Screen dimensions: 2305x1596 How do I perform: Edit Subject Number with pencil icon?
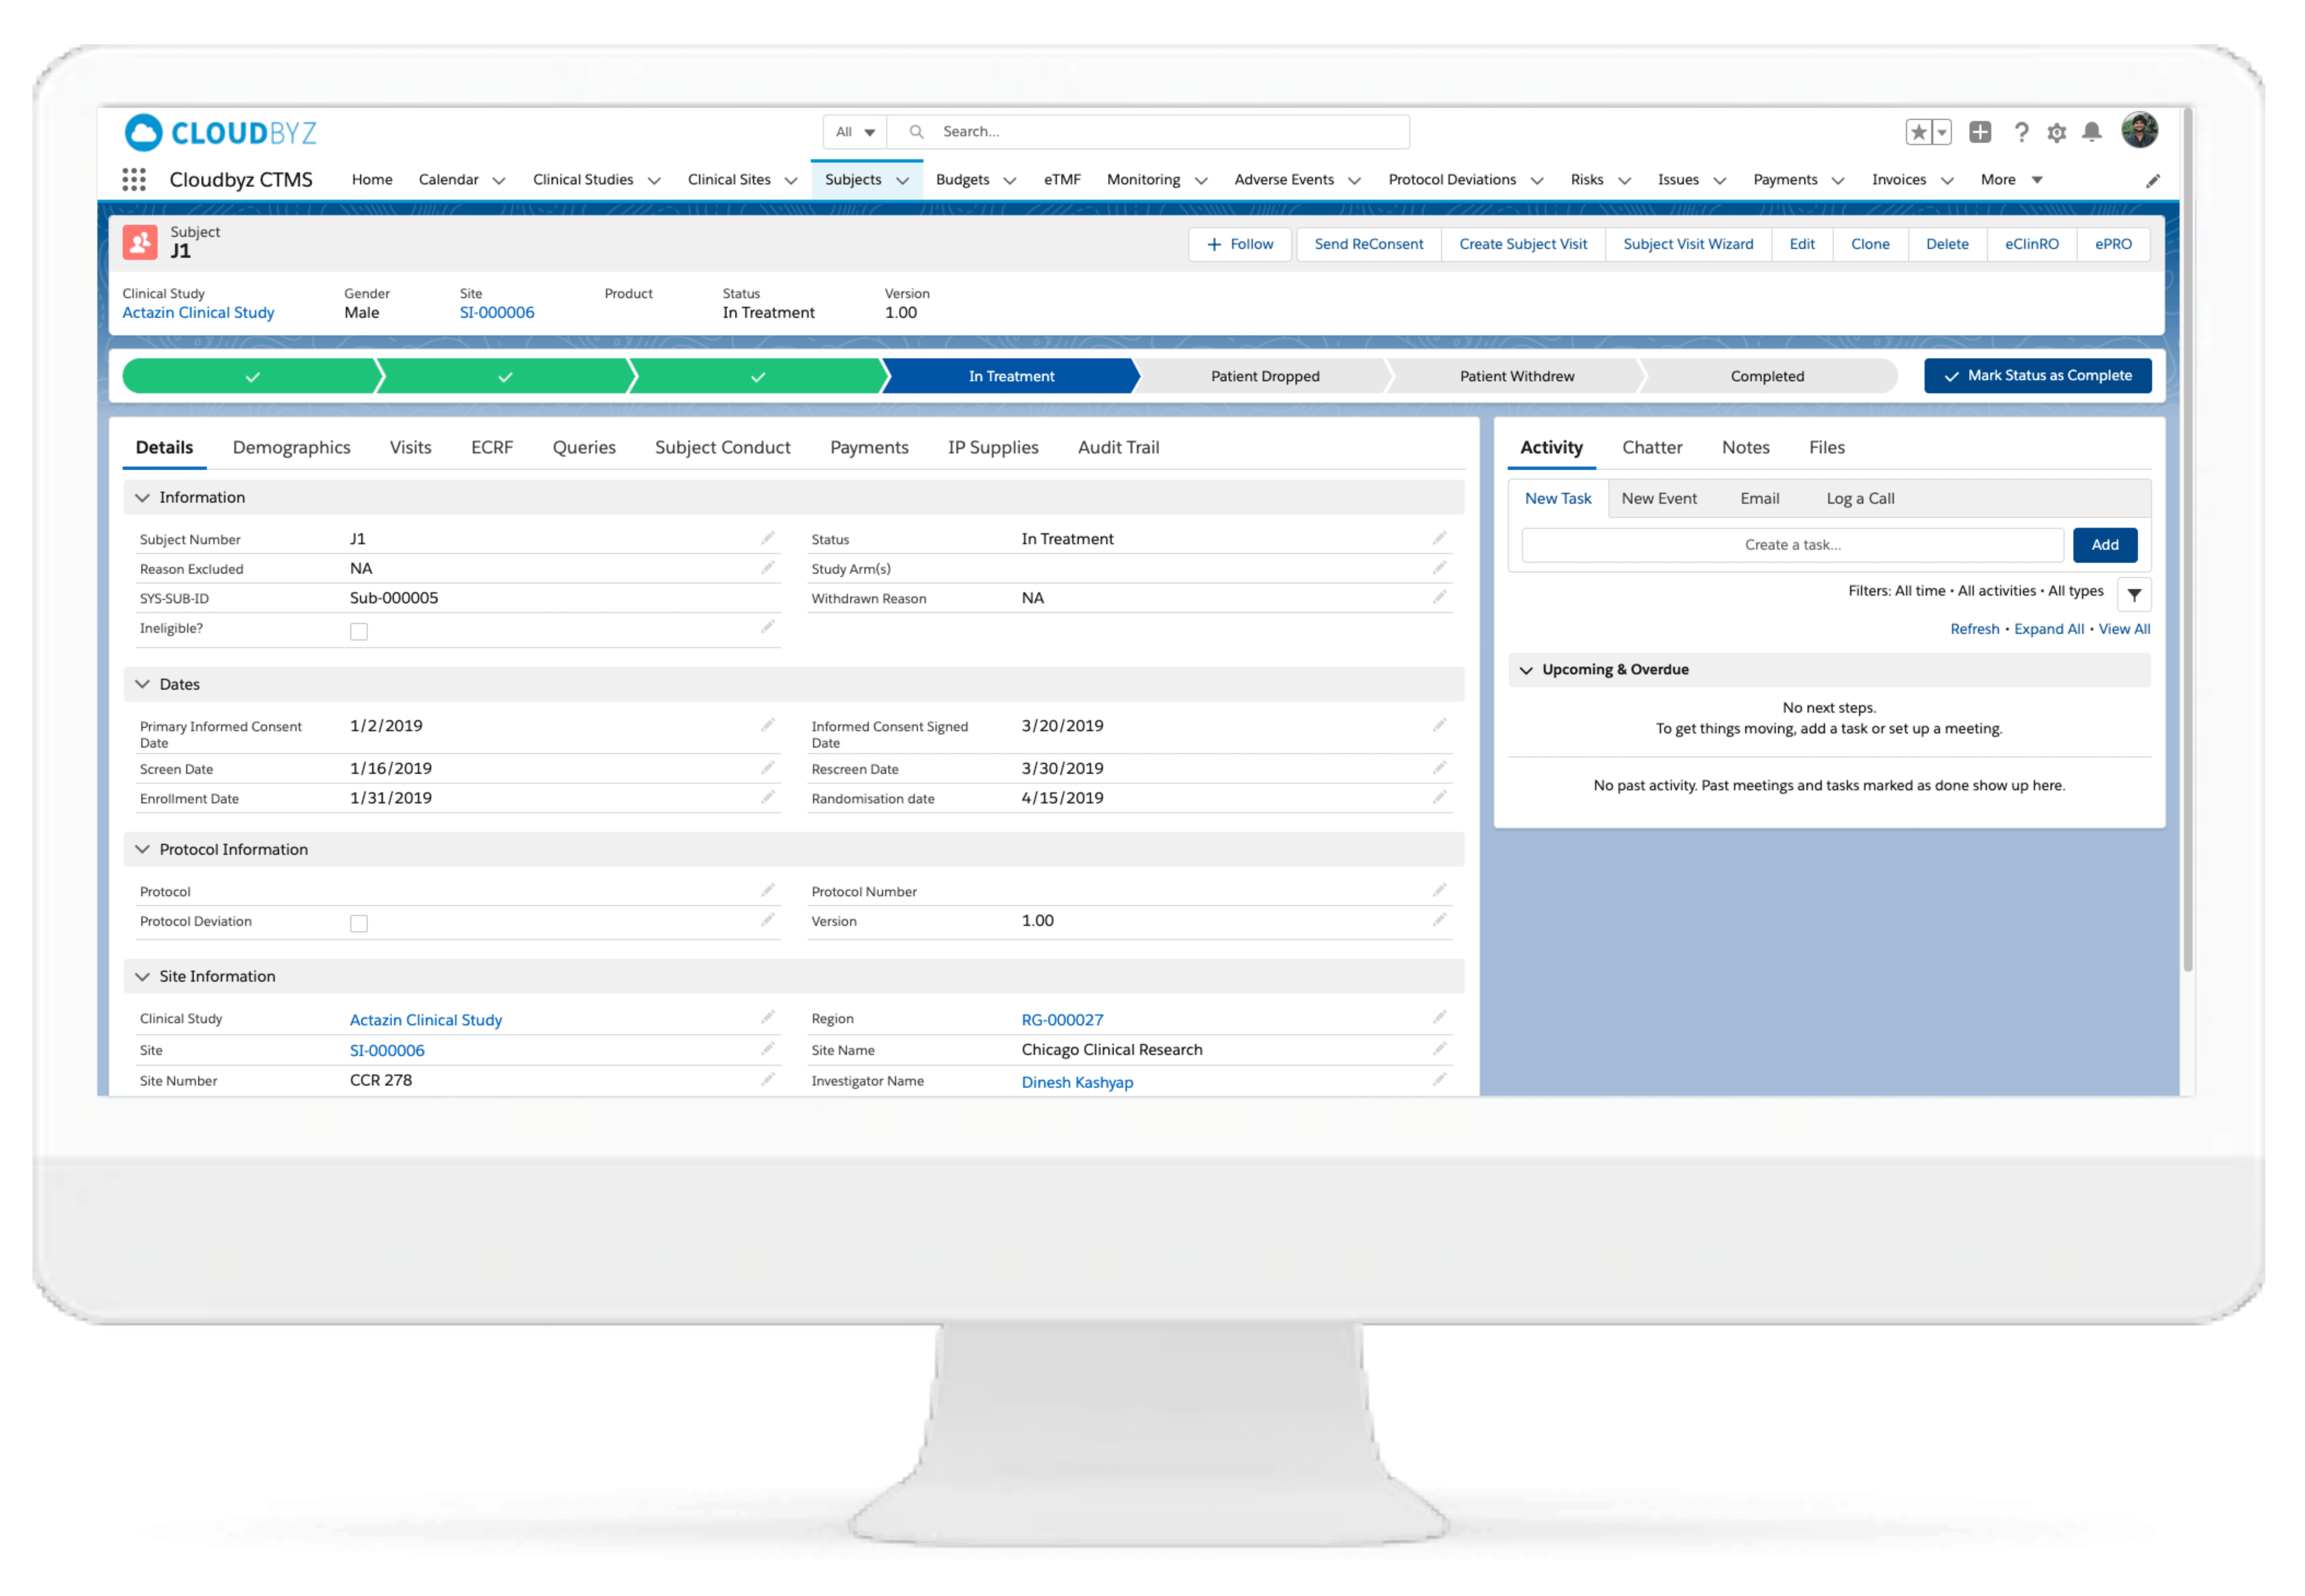click(x=767, y=539)
